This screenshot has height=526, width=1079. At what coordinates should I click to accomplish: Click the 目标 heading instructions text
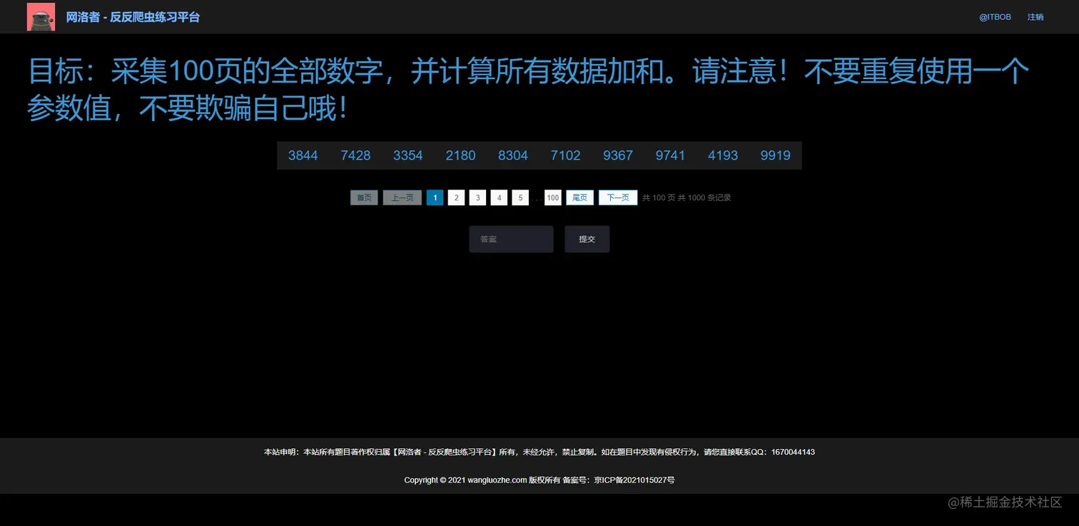[x=528, y=90]
